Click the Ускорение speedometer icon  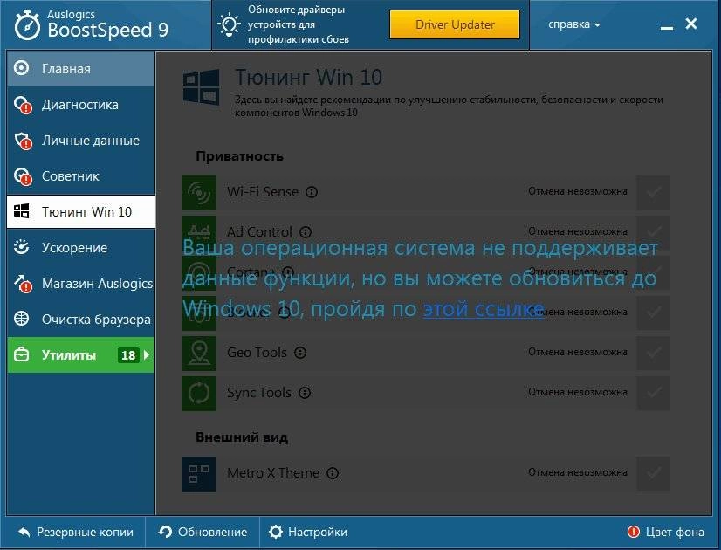[21, 247]
